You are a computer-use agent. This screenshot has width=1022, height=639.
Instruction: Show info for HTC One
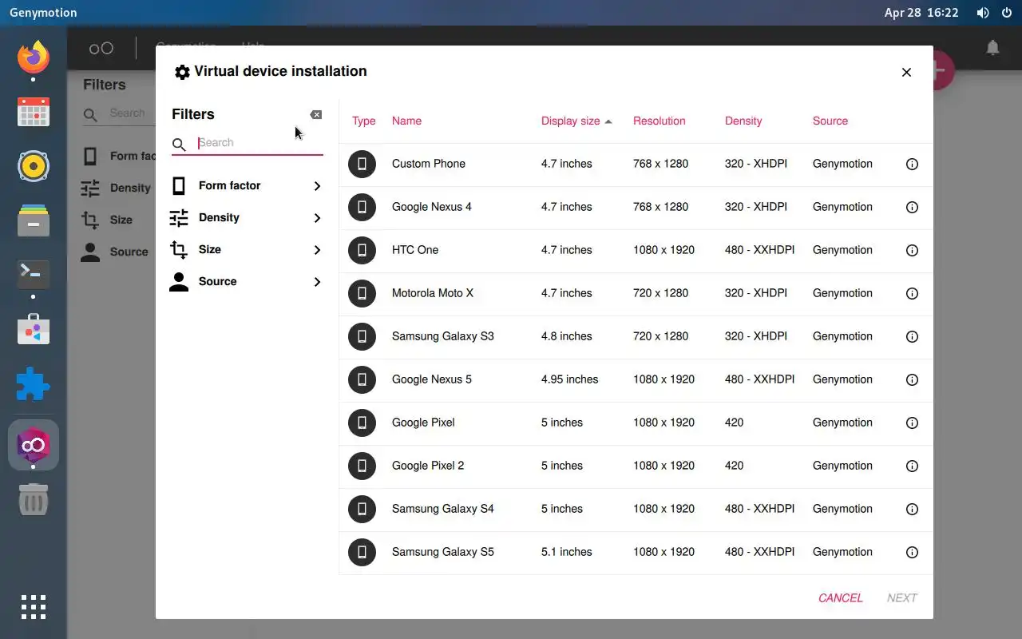[912, 250]
